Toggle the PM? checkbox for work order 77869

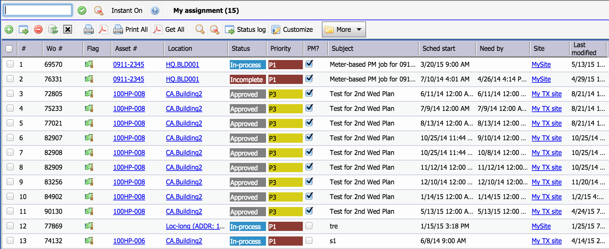(x=309, y=226)
